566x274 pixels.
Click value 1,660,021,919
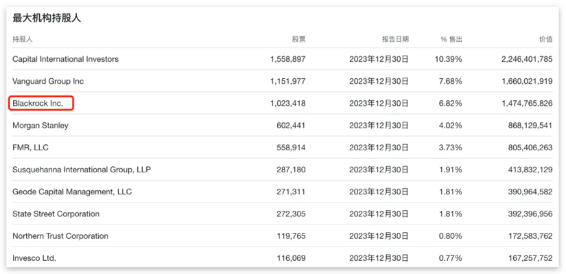click(x=528, y=81)
